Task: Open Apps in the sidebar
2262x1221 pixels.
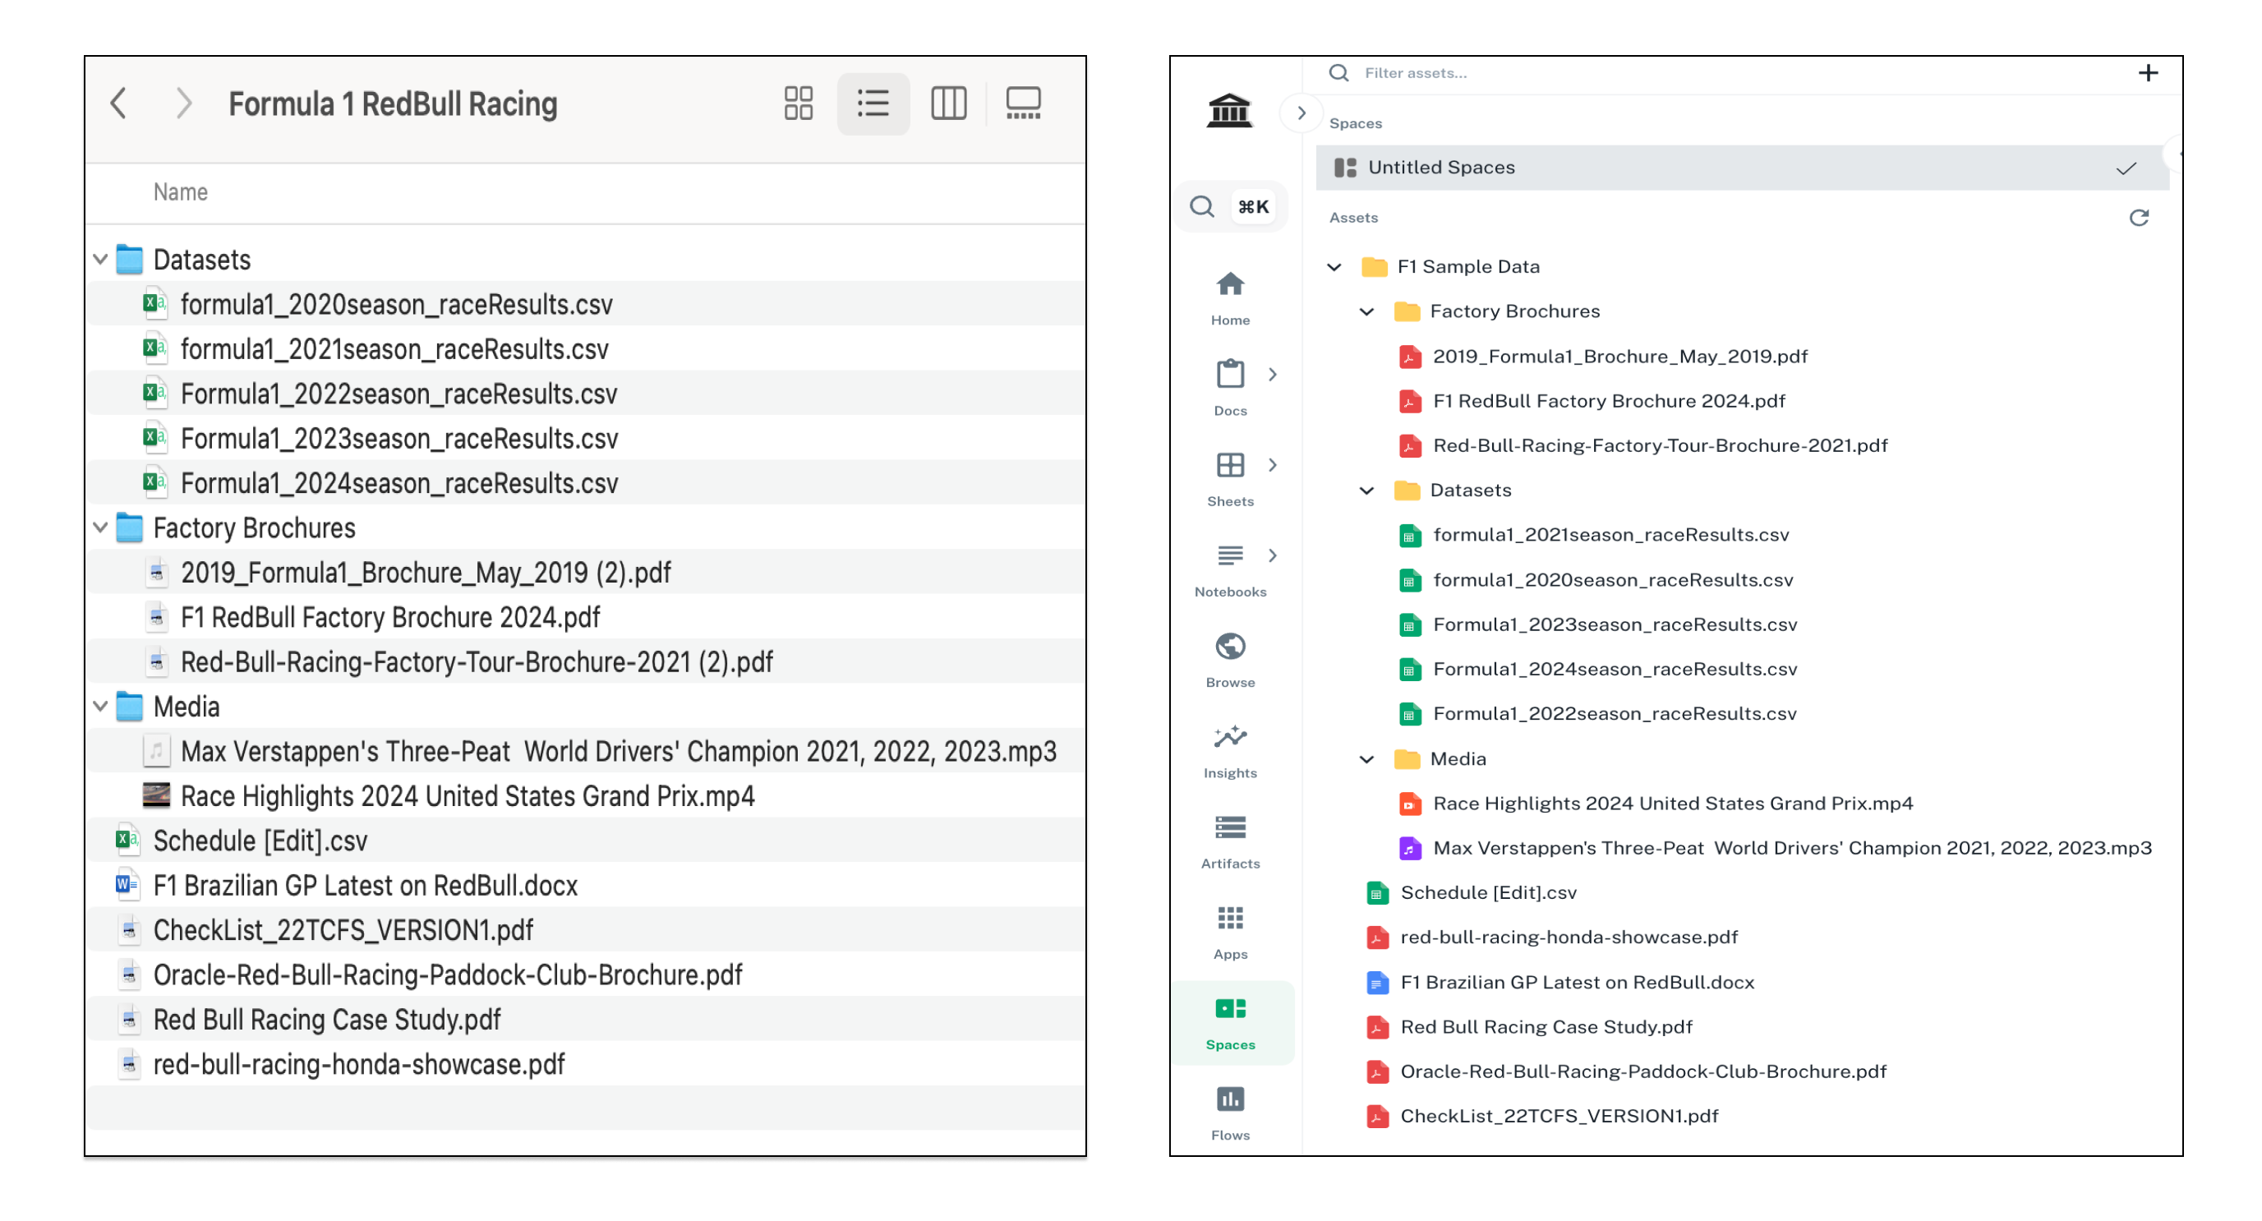Action: point(1230,932)
